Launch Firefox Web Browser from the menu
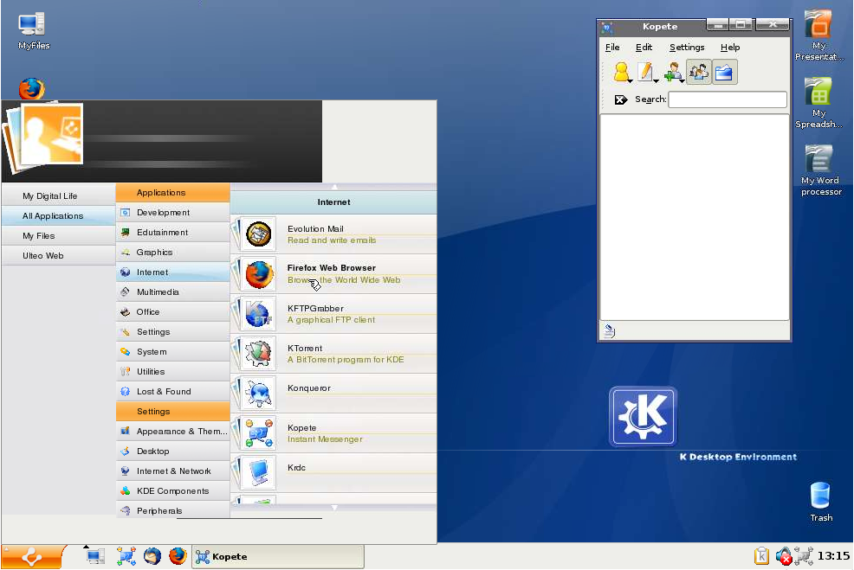Viewport: 854px width, 570px height. point(333,274)
